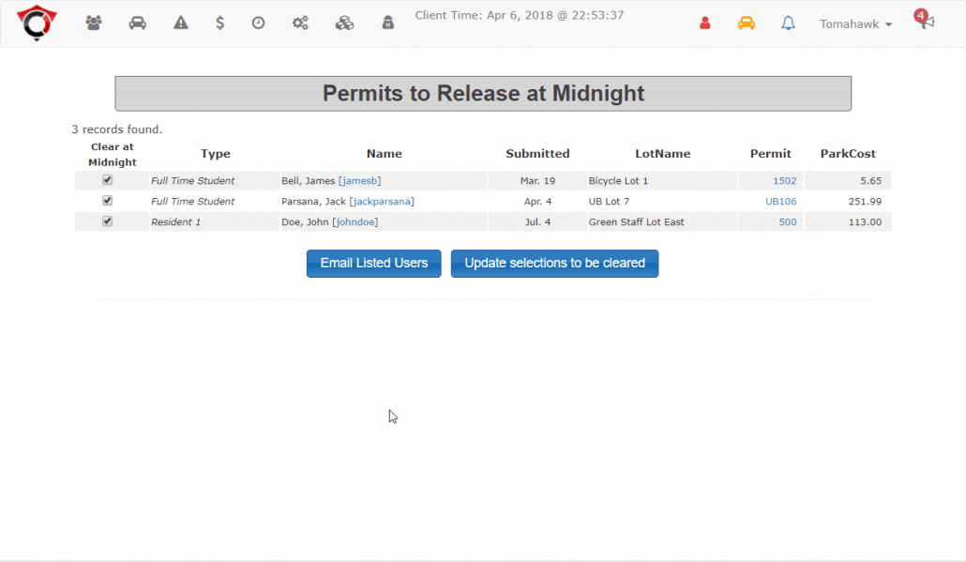Click Full Time Student type in Bell row
The height and width of the screenshot is (562, 966).
pos(192,180)
